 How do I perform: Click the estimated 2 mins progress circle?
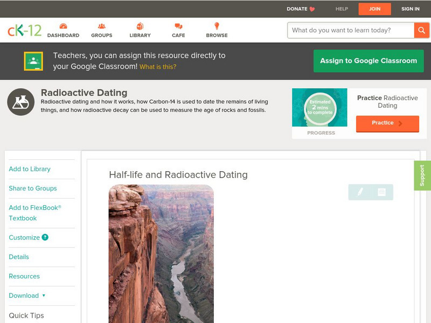click(x=320, y=108)
